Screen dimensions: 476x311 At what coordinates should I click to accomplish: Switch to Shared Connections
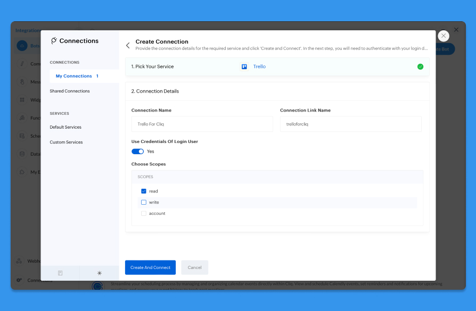70,91
